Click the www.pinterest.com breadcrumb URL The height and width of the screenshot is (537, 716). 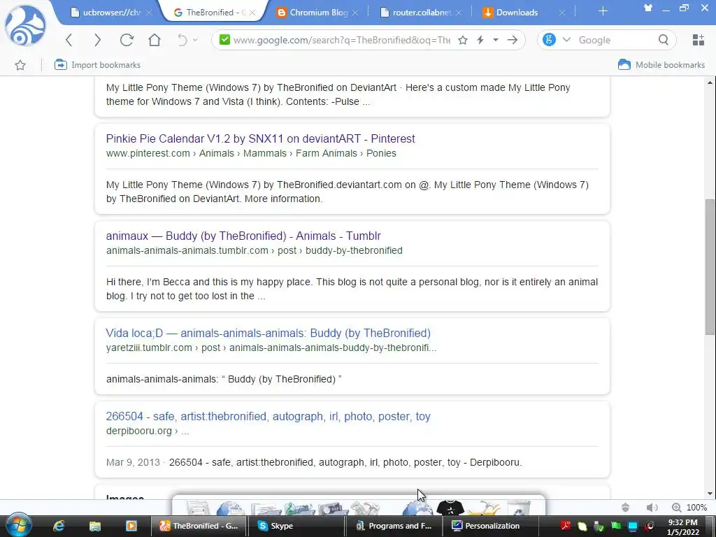point(251,153)
